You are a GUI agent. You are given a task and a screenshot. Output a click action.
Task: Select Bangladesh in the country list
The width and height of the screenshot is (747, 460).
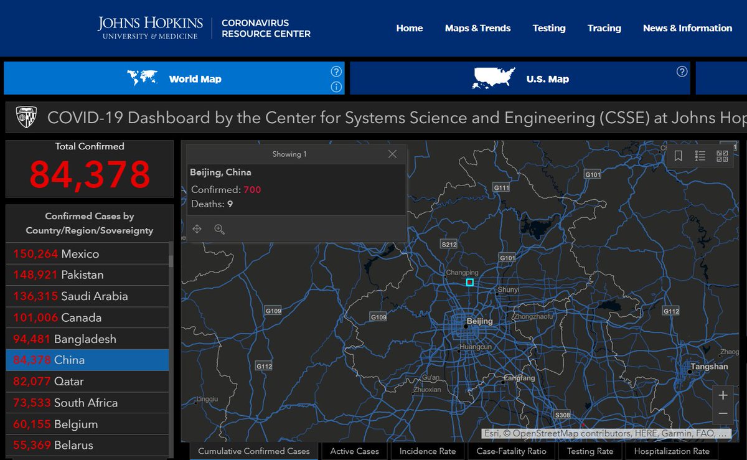87,339
